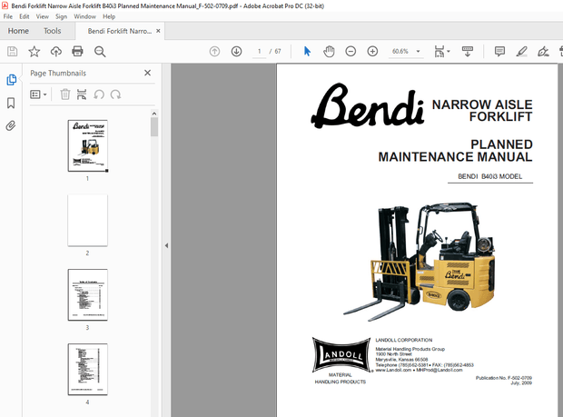Open the Edit menu
Image resolution: width=563 pixels, height=417 pixels.
pos(24,16)
